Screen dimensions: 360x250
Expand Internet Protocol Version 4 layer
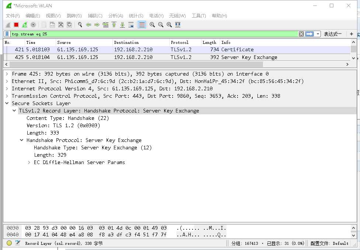coord(7,88)
